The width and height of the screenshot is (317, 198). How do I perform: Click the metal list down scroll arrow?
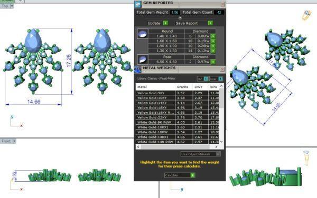click(x=221, y=142)
